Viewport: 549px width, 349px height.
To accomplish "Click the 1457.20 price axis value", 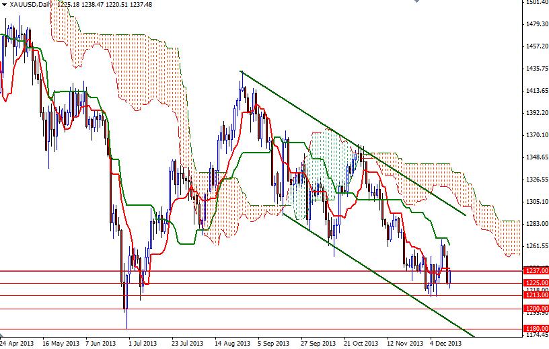I will tap(537, 46).
